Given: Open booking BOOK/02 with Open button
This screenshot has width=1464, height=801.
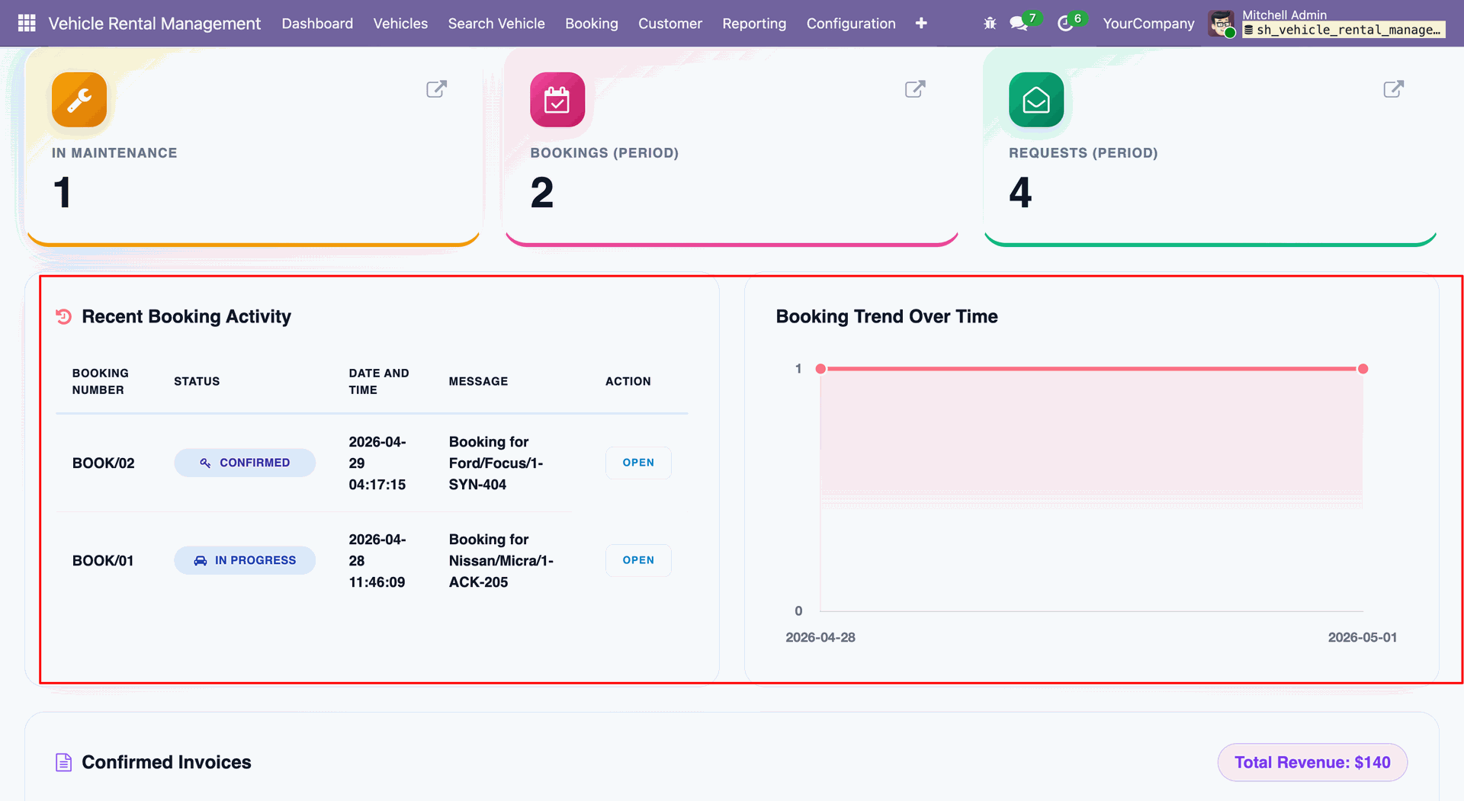Looking at the screenshot, I should [x=638, y=463].
